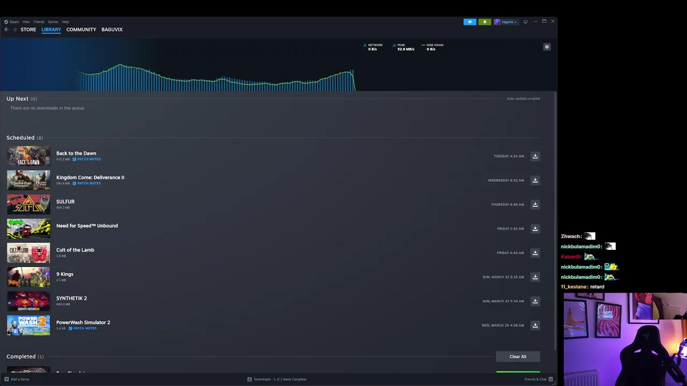Click the downloads list vertical scrollbar

(x=556, y=220)
